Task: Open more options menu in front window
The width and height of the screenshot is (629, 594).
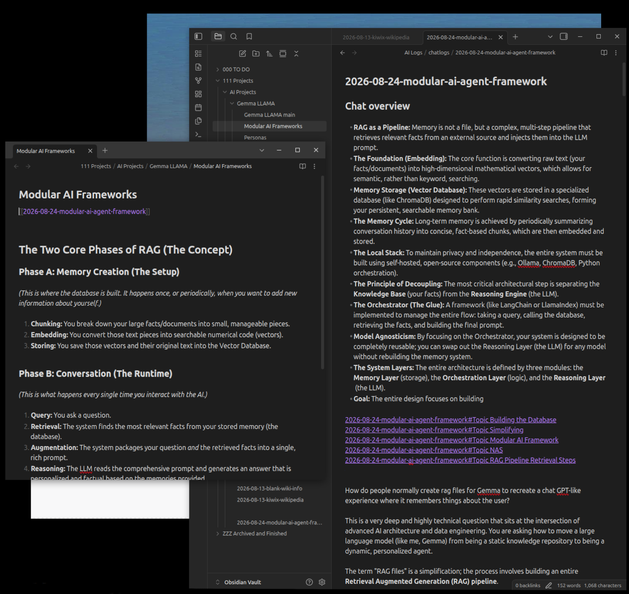Action: click(314, 166)
